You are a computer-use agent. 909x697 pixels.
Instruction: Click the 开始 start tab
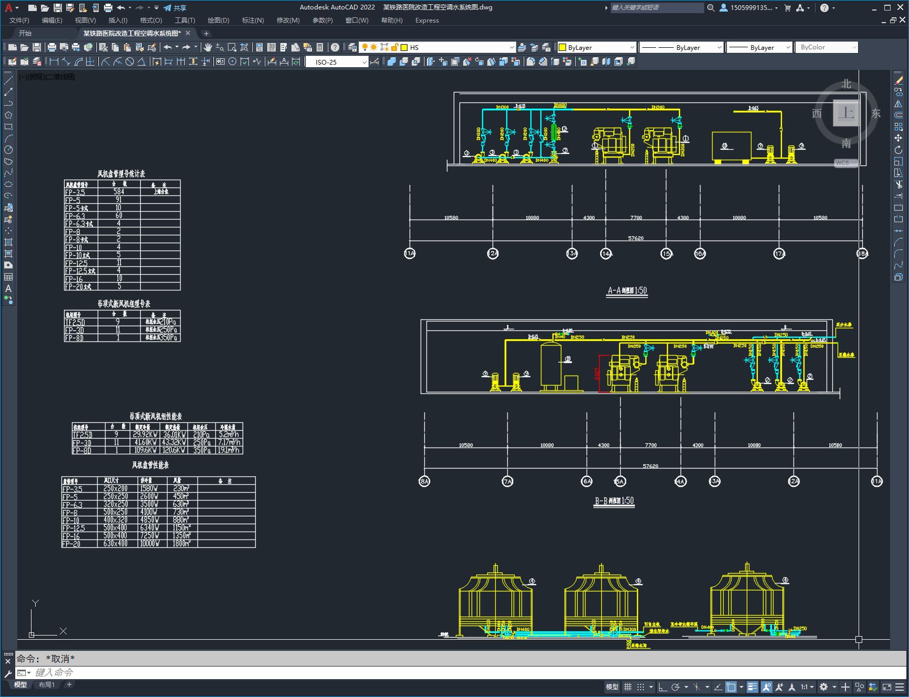tap(25, 33)
